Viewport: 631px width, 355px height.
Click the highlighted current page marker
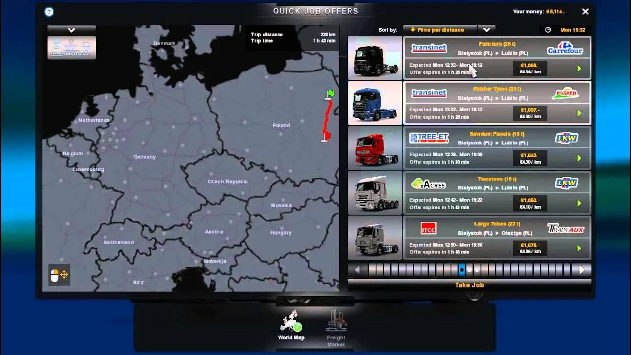pos(462,270)
